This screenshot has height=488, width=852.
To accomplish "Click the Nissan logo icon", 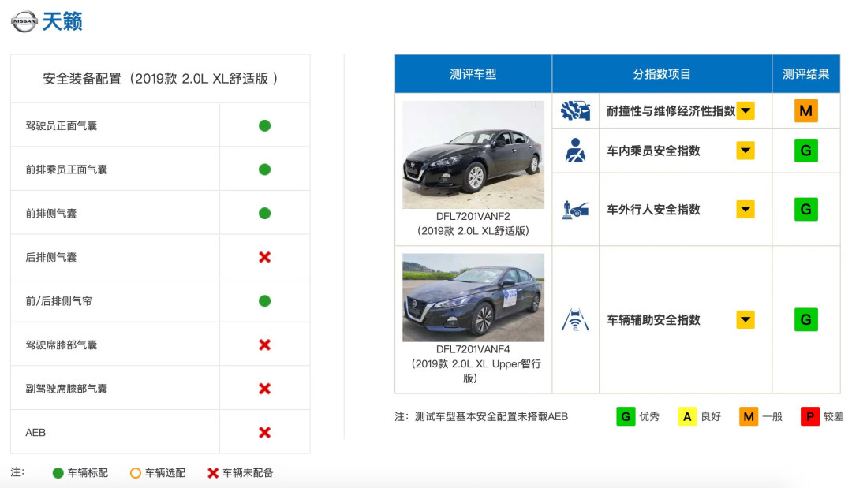I will pyautogui.click(x=24, y=22).
